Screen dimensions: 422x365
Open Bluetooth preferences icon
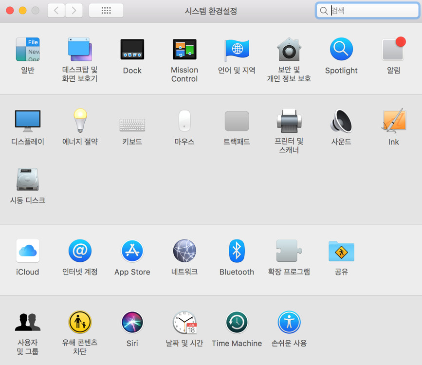click(x=237, y=251)
